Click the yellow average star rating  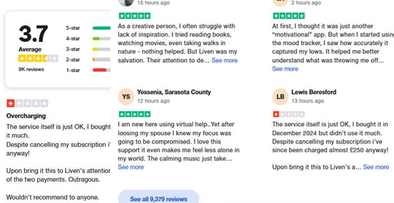38,59
